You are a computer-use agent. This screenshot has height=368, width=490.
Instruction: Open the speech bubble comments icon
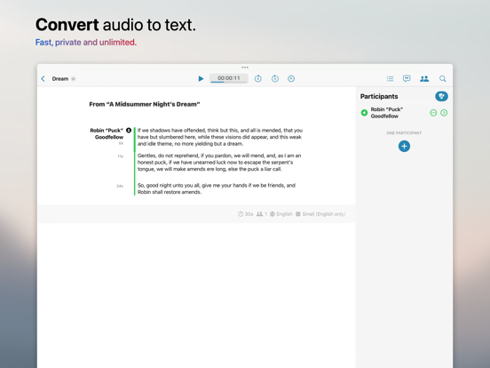pyautogui.click(x=407, y=78)
